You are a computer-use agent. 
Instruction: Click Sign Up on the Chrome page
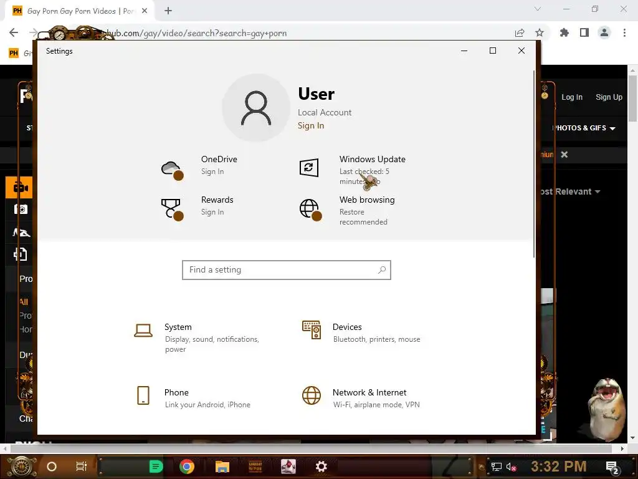[x=609, y=97]
